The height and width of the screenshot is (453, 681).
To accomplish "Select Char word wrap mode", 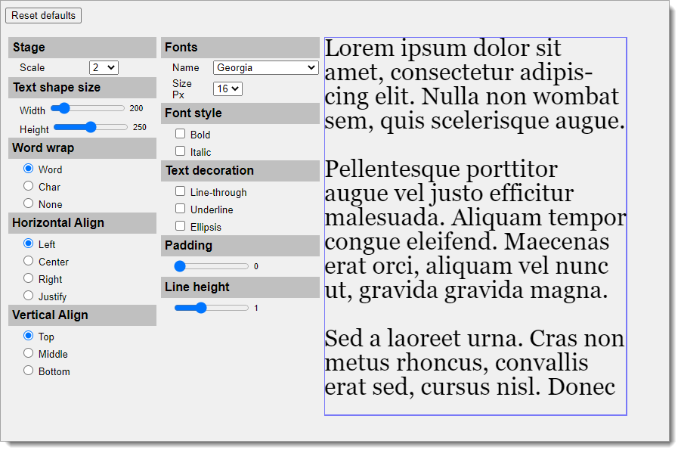I will [x=28, y=187].
